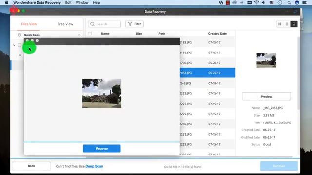Switch to the Tree View tab
This screenshot has height=175, width=312.
pyautogui.click(x=65, y=24)
